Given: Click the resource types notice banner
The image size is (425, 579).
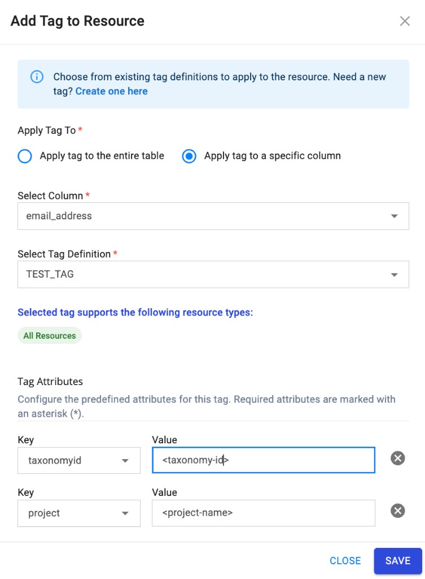Looking at the screenshot, I should [133, 312].
